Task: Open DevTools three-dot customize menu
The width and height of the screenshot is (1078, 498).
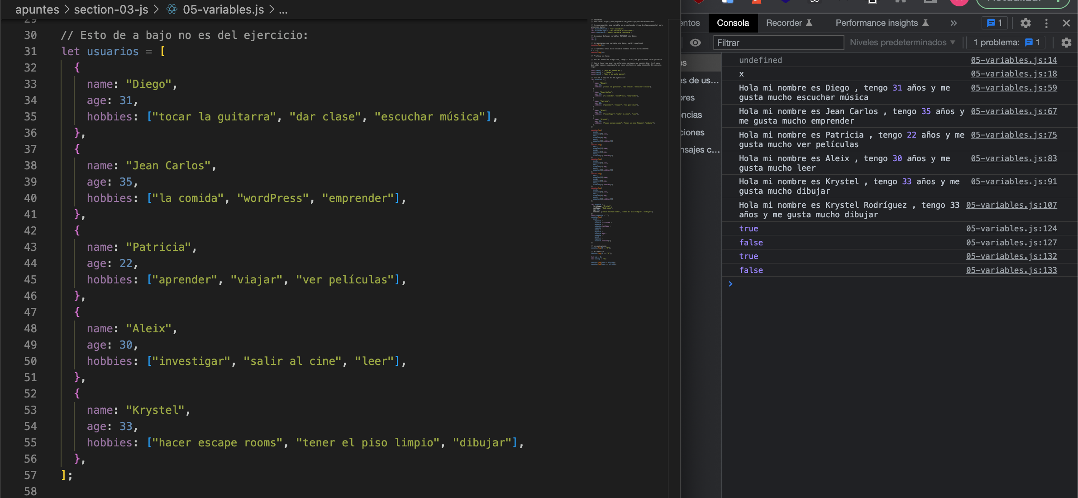Action: tap(1046, 23)
